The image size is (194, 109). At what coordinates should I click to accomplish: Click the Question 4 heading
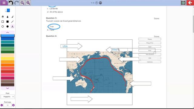pos(51,36)
